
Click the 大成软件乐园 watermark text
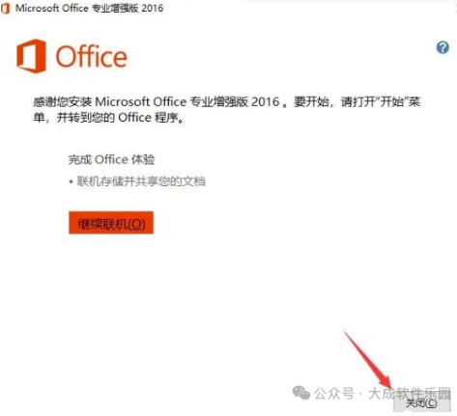(410, 393)
